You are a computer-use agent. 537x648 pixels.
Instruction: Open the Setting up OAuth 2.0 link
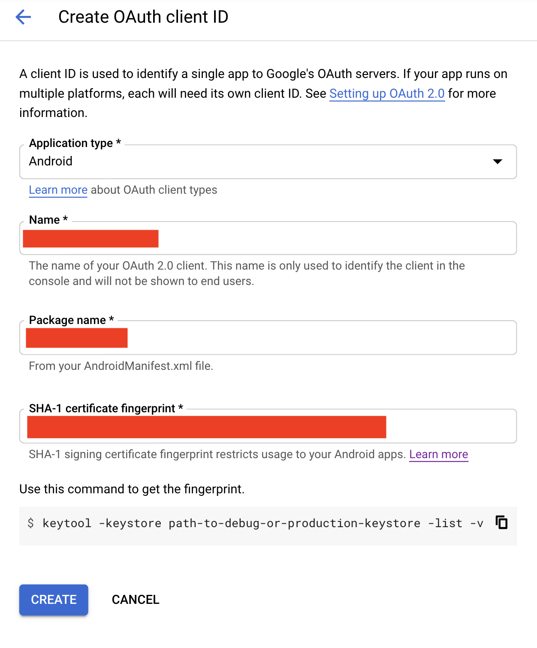pyautogui.click(x=387, y=93)
